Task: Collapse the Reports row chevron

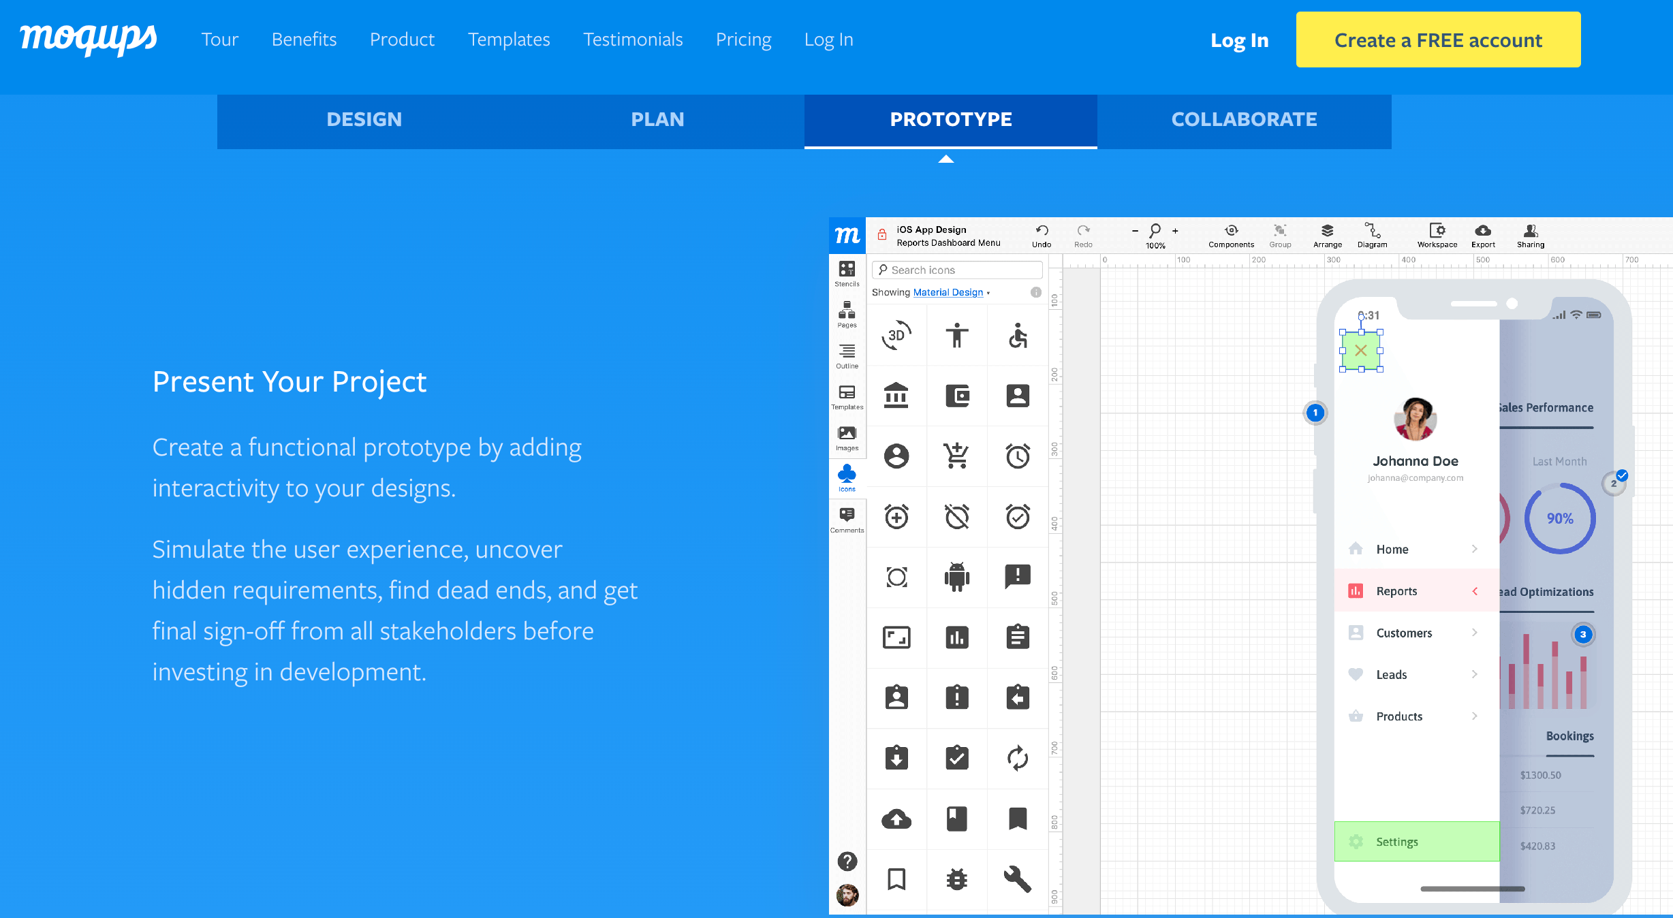Action: [x=1474, y=591]
